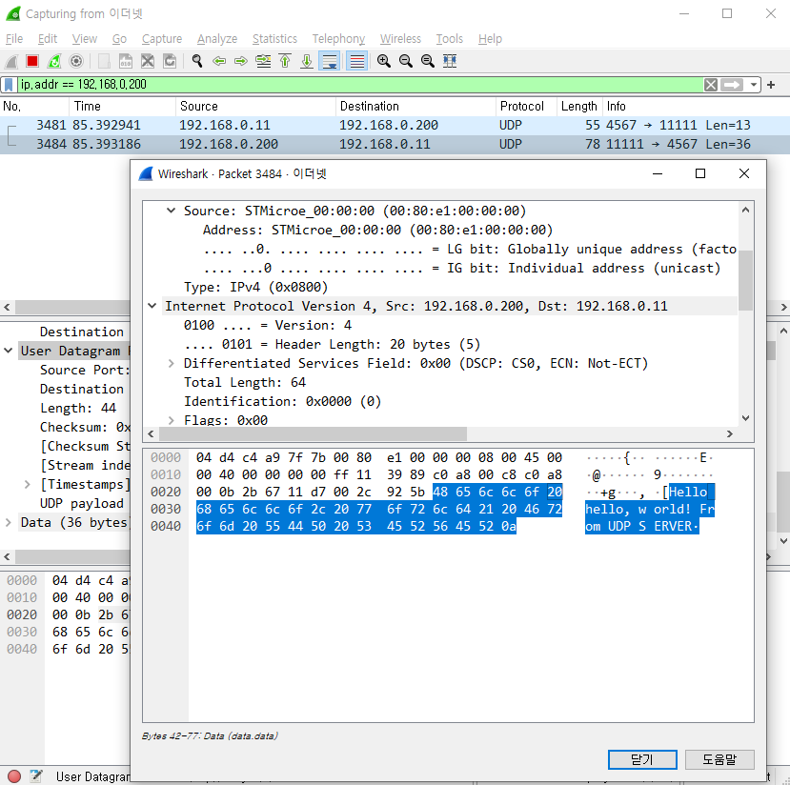Click hex offset row 0010 in dialog
This screenshot has width=790, height=785.
click(165, 474)
